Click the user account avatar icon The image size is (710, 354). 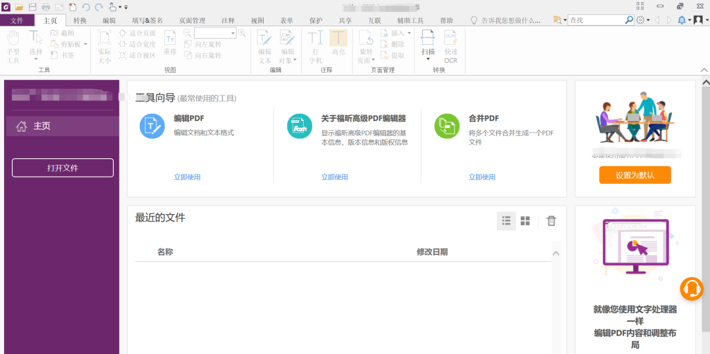(698, 20)
